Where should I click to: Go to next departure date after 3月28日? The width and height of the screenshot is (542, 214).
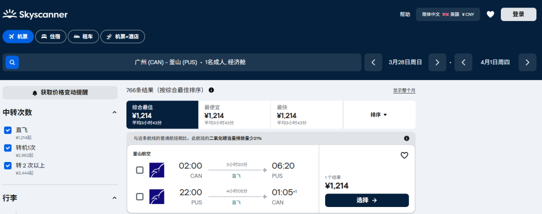[437, 62]
